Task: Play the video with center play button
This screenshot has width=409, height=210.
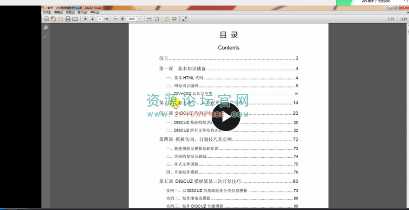Action: pyautogui.click(x=226, y=117)
